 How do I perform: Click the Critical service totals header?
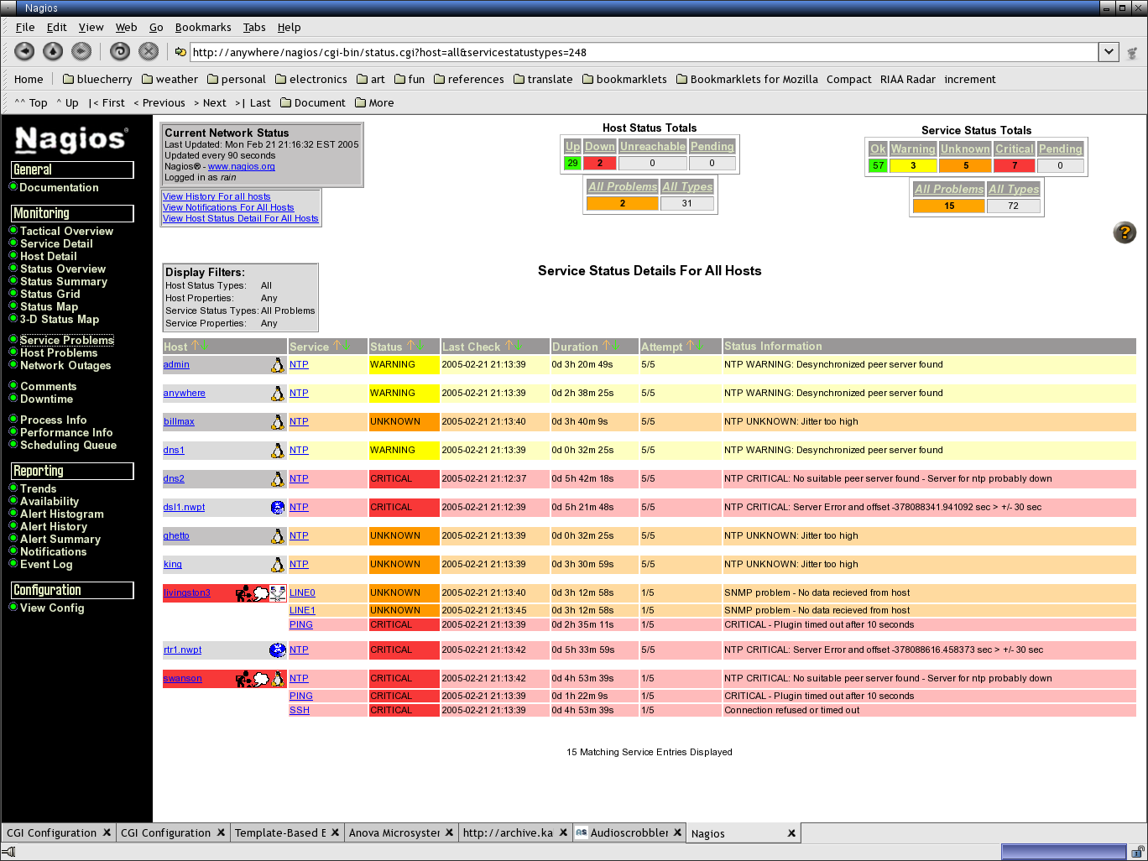click(x=1014, y=149)
